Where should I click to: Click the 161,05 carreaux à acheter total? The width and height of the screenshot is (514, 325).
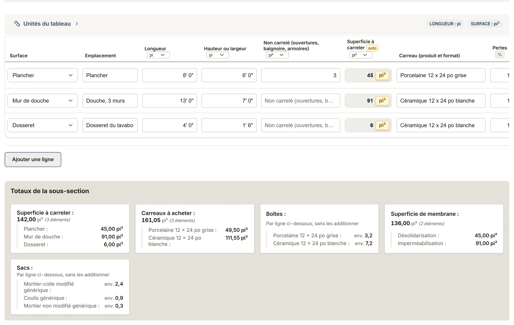pos(151,220)
